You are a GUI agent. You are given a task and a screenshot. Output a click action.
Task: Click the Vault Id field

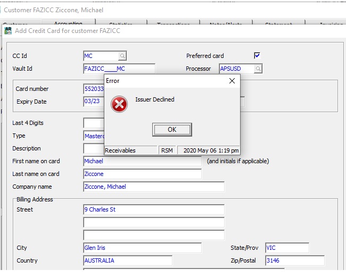(119, 69)
